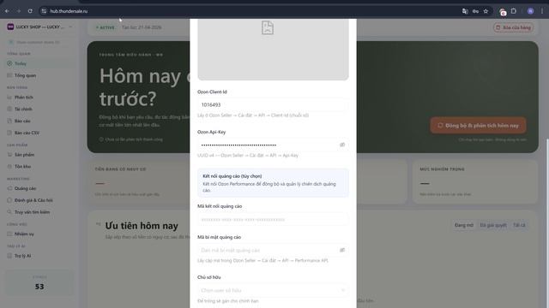Click the broken image file icon
549x308 pixels.
268,27
